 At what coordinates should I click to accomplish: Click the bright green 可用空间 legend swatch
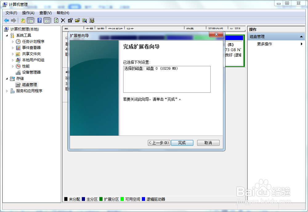pyautogui.click(x=122, y=199)
